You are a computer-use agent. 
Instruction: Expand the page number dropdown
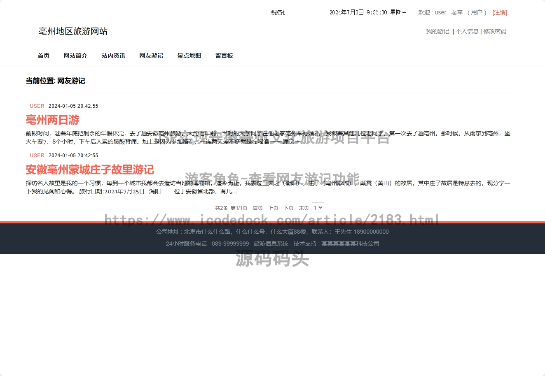[318, 208]
